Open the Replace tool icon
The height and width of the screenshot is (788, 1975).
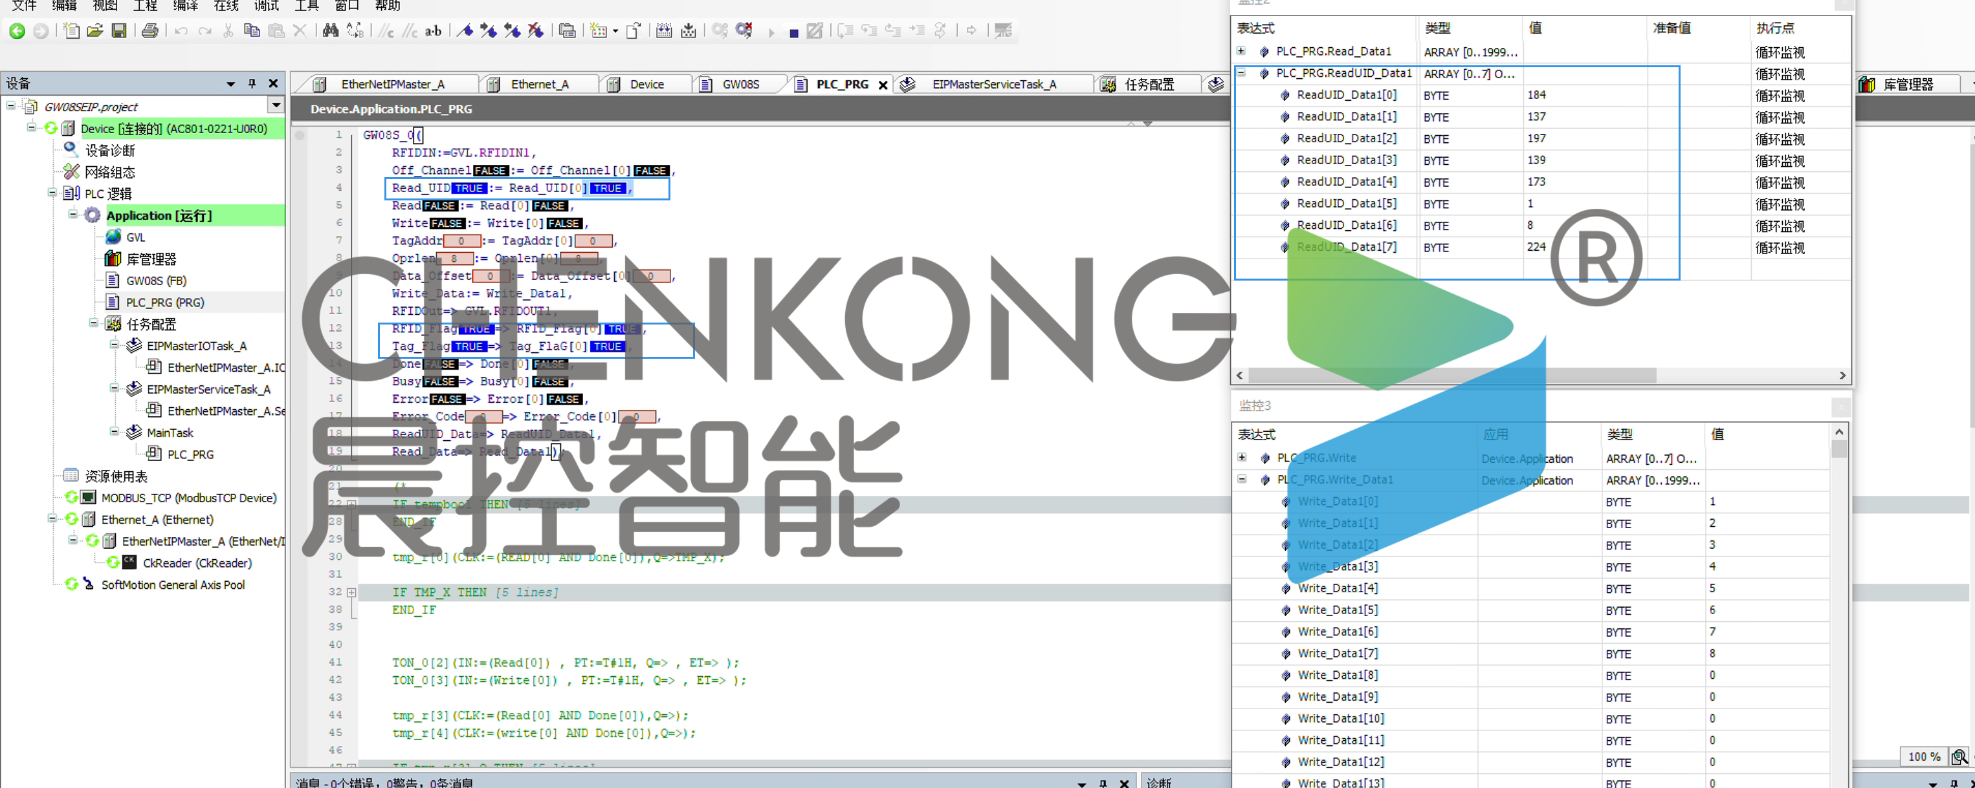point(355,30)
